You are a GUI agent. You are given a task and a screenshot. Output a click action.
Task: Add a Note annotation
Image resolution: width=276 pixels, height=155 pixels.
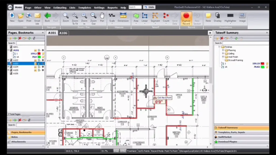point(208,17)
